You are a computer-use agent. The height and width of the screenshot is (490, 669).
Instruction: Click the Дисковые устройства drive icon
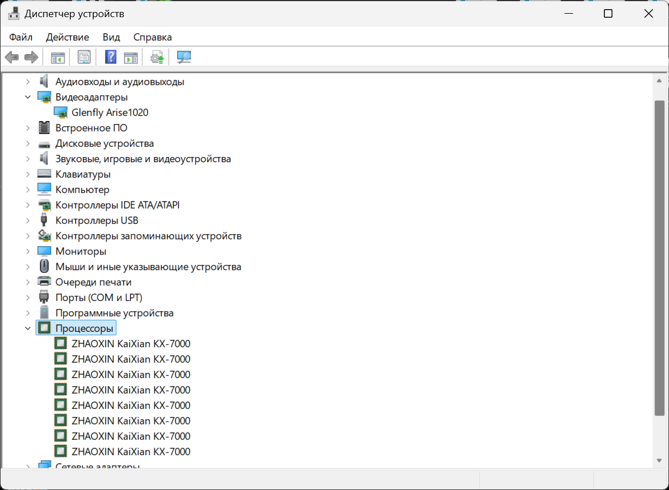pos(44,144)
